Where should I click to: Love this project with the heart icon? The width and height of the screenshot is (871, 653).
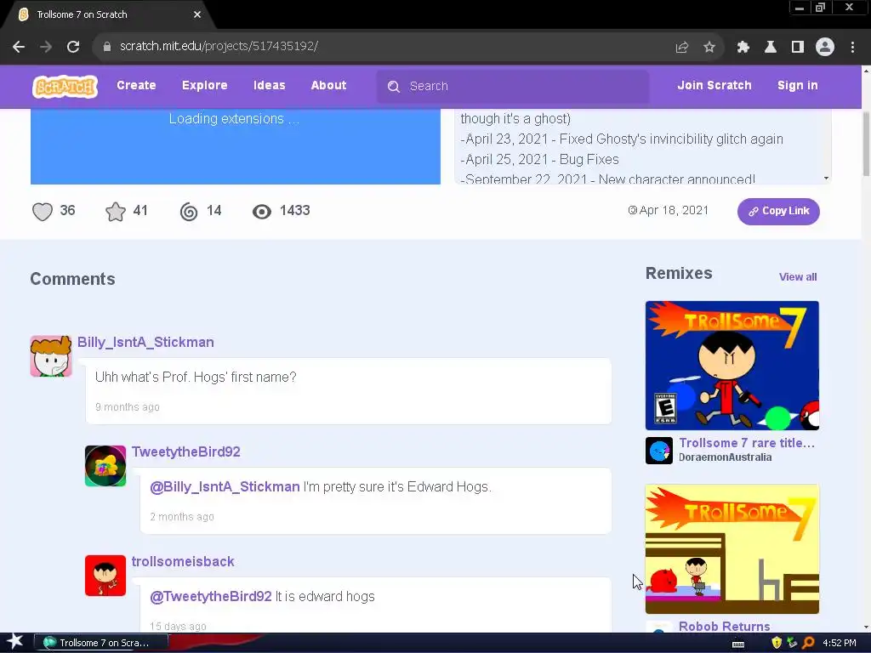pyautogui.click(x=43, y=212)
